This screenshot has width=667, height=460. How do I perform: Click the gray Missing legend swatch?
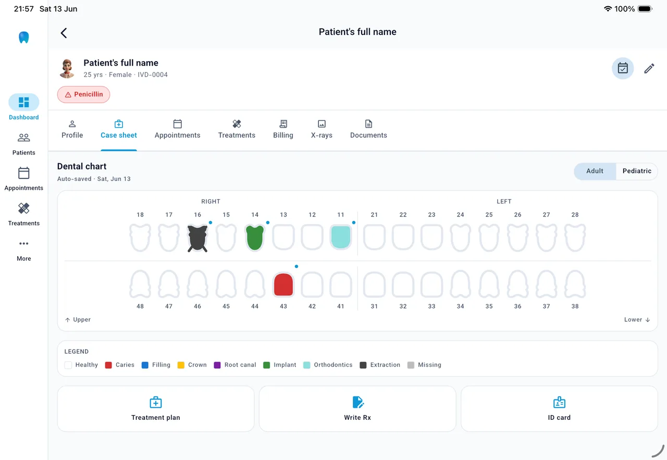point(411,365)
